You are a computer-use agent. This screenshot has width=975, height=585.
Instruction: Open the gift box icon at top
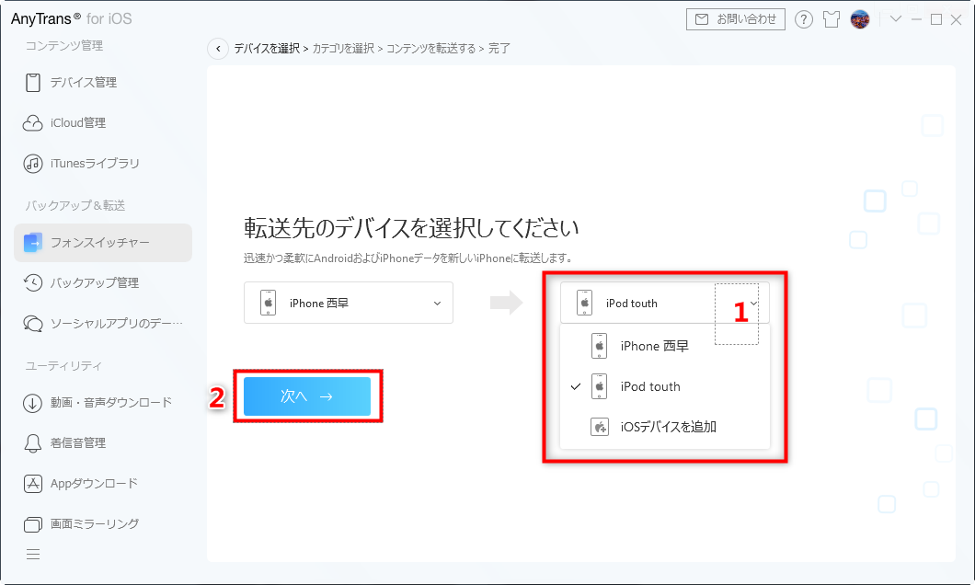click(832, 18)
